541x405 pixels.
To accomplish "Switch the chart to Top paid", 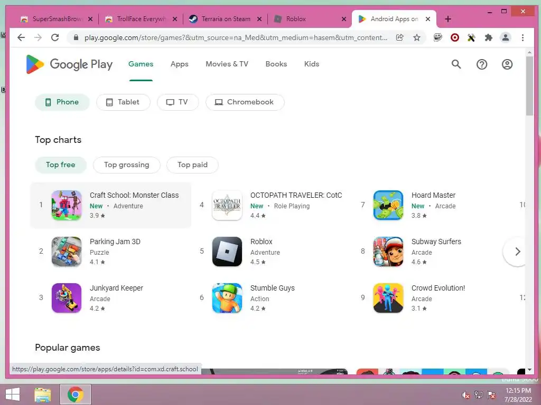I will pos(192,165).
